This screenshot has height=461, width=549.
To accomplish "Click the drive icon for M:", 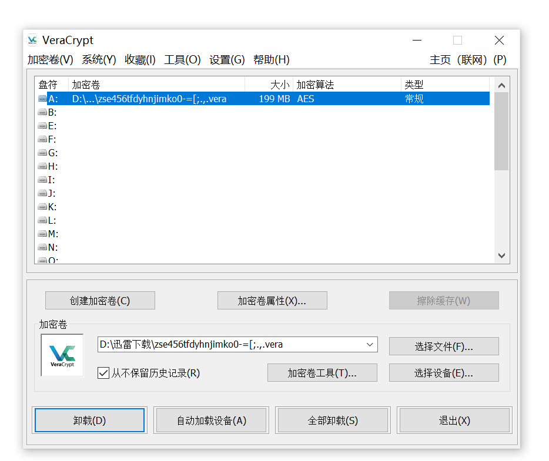I will (x=42, y=234).
